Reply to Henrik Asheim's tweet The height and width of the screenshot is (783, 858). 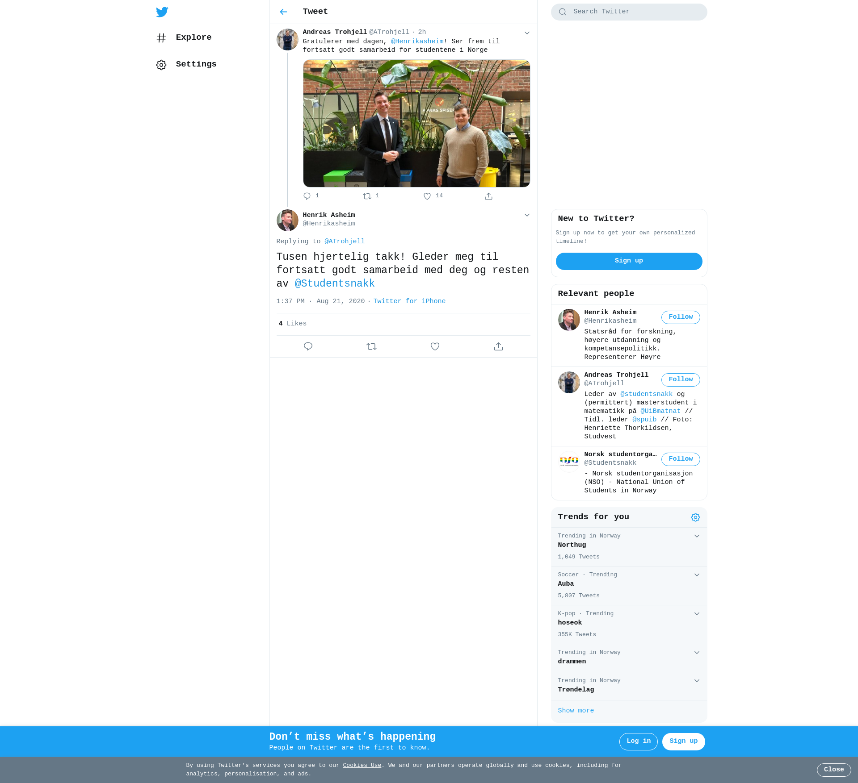click(x=308, y=346)
